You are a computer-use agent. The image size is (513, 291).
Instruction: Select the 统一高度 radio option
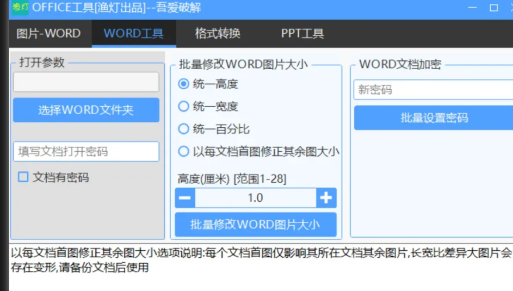tap(183, 84)
